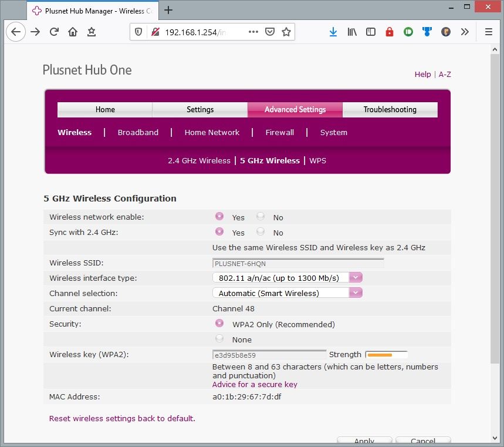504x447 pixels.
Task: Open the Channel selection dropdown
Action: [x=356, y=293]
